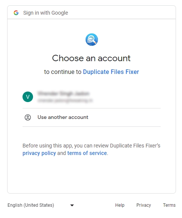This screenshot has height=218, width=182.
Task: Click the person icon beside Use another account
Action: (x=28, y=117)
